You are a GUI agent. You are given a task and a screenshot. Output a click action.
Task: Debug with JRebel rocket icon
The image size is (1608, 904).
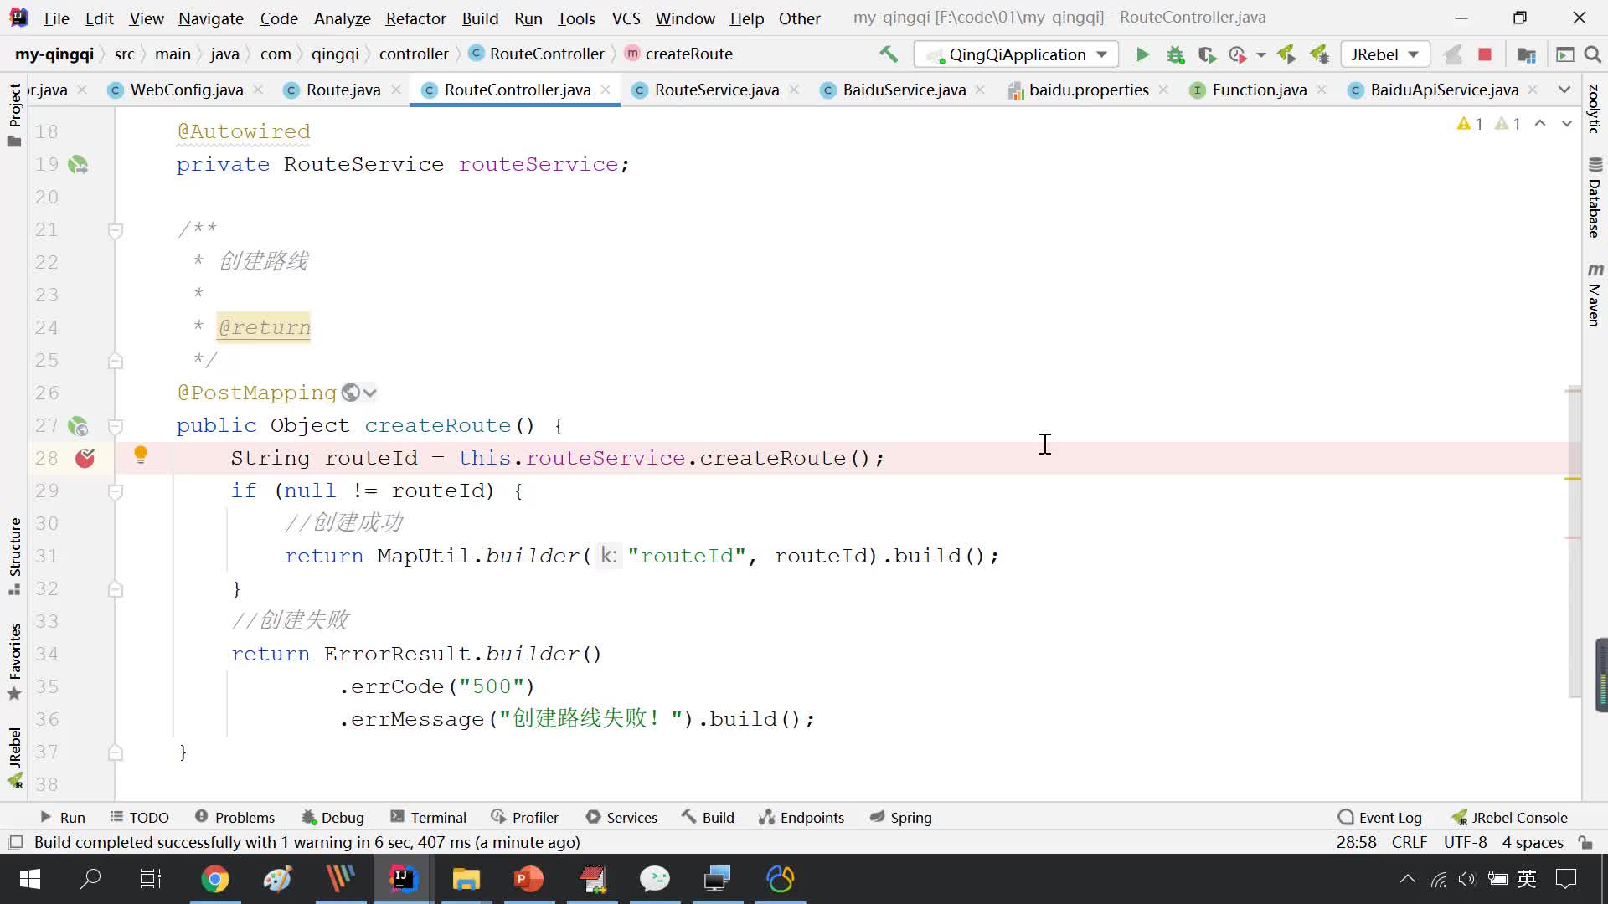1319,54
